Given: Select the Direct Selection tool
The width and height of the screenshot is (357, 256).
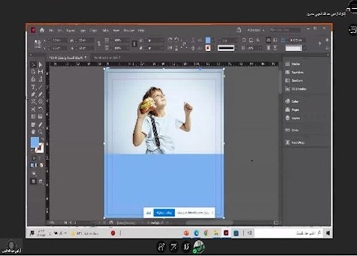Looking at the screenshot, I should pyautogui.click(x=41, y=65).
